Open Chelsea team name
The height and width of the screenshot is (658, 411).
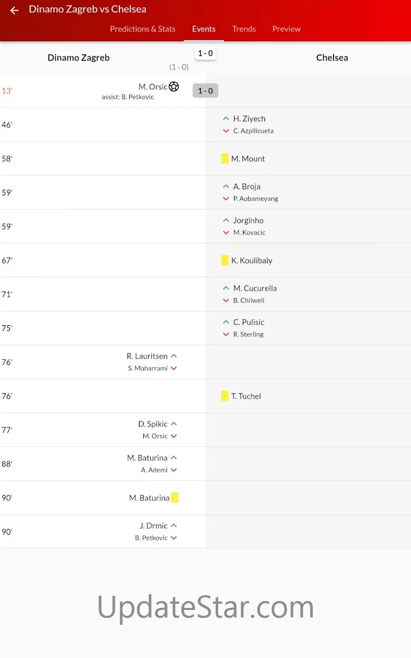click(332, 57)
